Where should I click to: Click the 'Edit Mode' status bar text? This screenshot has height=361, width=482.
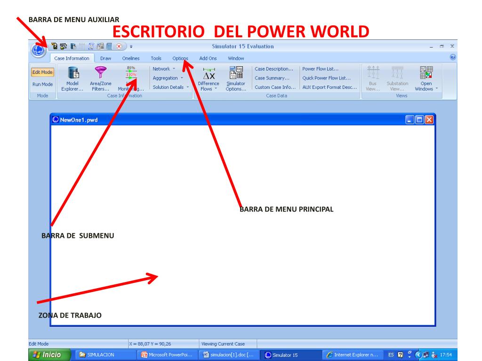[x=39, y=344]
